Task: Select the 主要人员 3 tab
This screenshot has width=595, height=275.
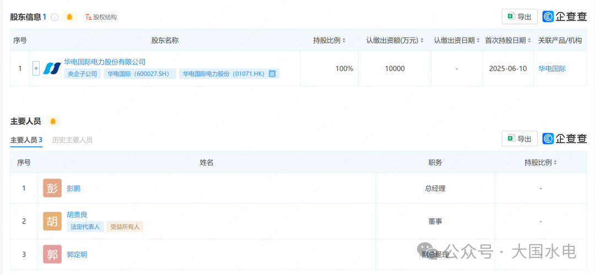Action: [x=26, y=140]
